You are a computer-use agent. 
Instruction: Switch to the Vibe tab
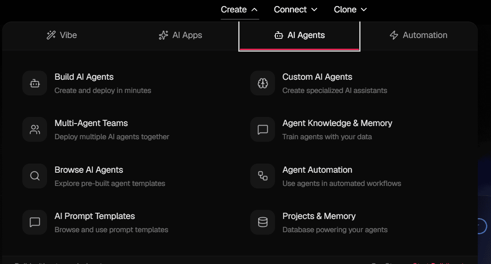62,35
